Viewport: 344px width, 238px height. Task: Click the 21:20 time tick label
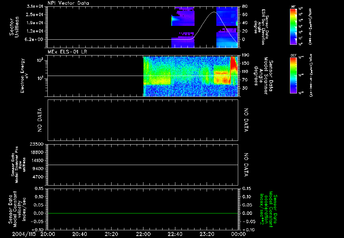[x=111, y=234]
